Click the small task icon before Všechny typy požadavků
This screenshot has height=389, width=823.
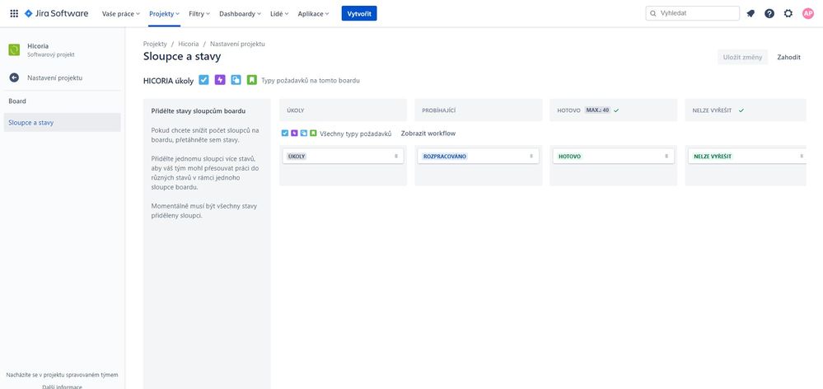(x=285, y=134)
